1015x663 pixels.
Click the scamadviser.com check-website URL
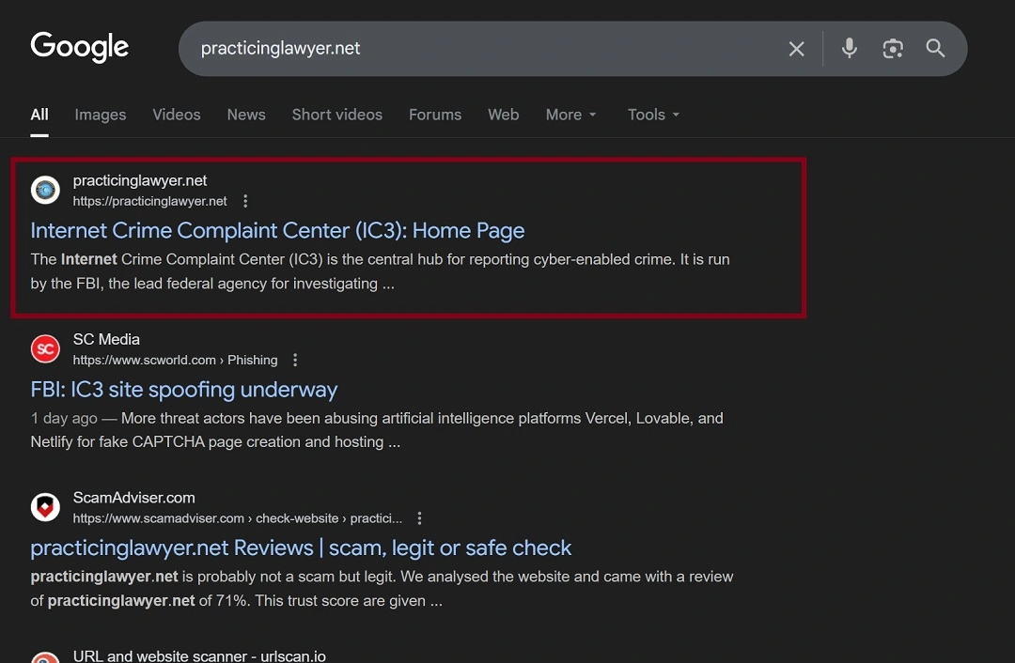pyautogui.click(x=238, y=518)
